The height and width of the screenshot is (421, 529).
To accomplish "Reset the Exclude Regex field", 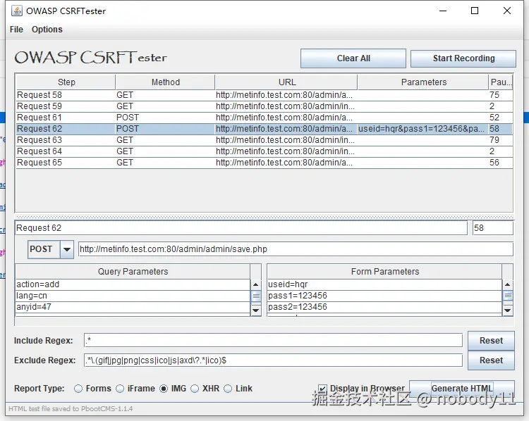I will click(x=491, y=360).
